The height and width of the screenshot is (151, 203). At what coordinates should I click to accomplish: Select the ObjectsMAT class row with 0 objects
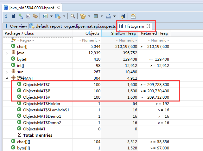click(86, 129)
